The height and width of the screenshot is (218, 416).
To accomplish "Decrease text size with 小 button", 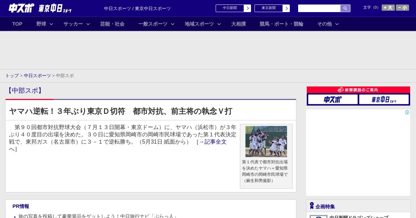I will tap(402, 8).
